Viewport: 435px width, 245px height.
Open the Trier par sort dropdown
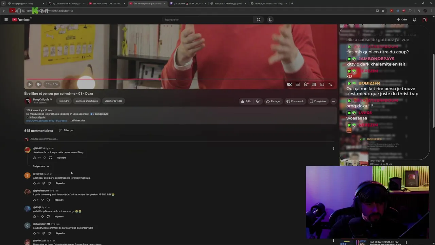pyautogui.click(x=66, y=130)
